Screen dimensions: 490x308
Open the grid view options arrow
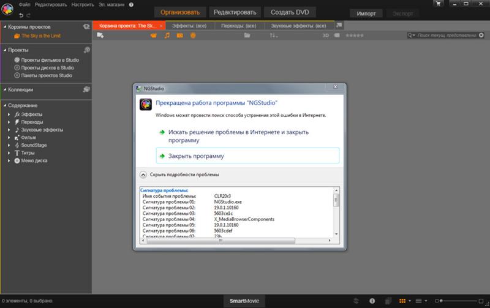tap(410, 301)
